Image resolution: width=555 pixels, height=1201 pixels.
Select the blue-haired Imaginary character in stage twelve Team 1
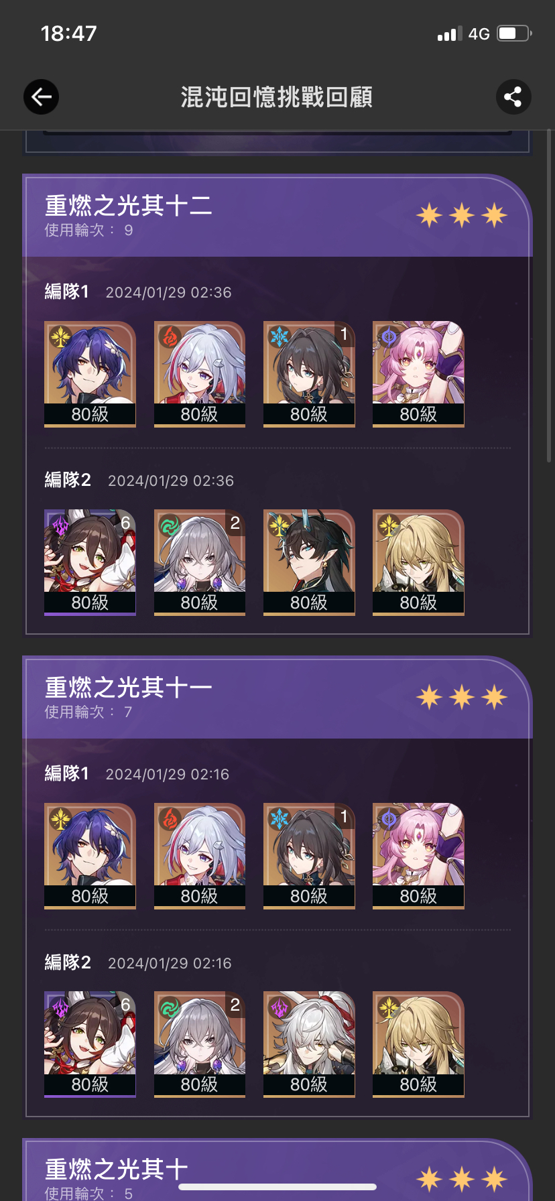pyautogui.click(x=90, y=374)
